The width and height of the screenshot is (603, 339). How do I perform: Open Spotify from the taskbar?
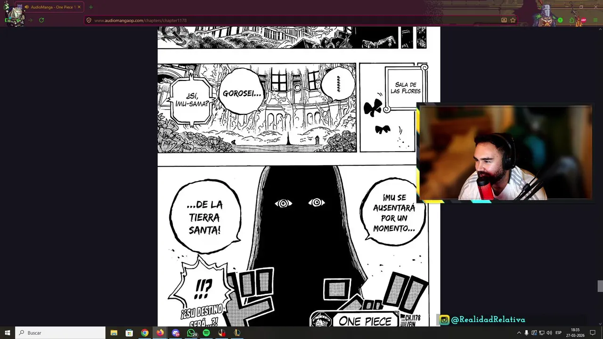pyautogui.click(x=206, y=333)
